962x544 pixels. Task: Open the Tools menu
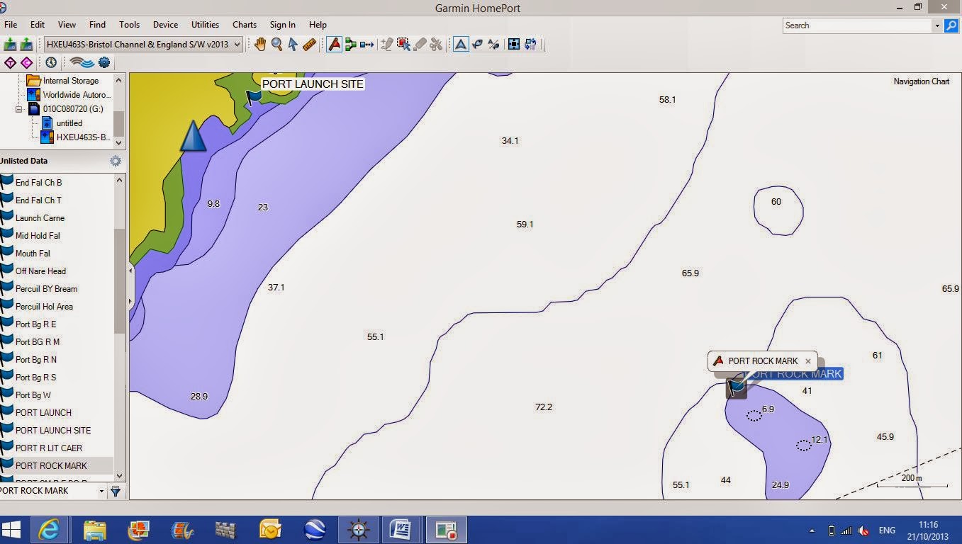pyautogui.click(x=129, y=25)
